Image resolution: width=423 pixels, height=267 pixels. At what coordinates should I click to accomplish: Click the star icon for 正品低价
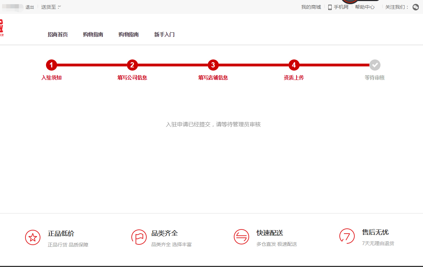33,237
